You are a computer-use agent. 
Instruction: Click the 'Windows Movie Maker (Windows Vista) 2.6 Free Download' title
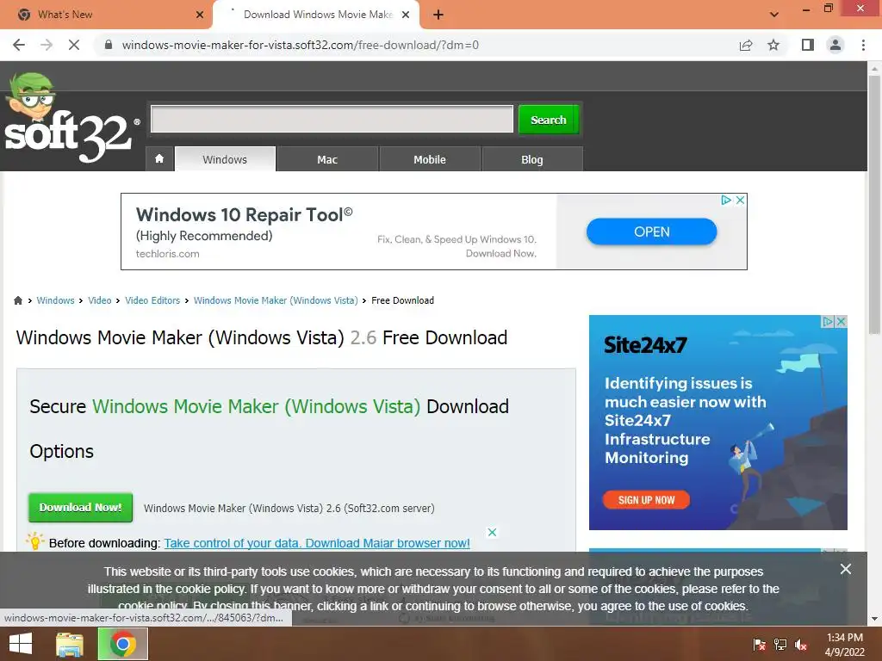pyautogui.click(x=262, y=337)
